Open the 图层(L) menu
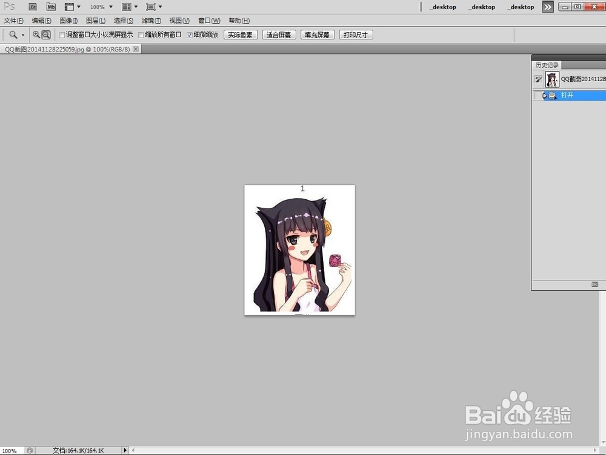This screenshot has width=606, height=455. [x=96, y=21]
